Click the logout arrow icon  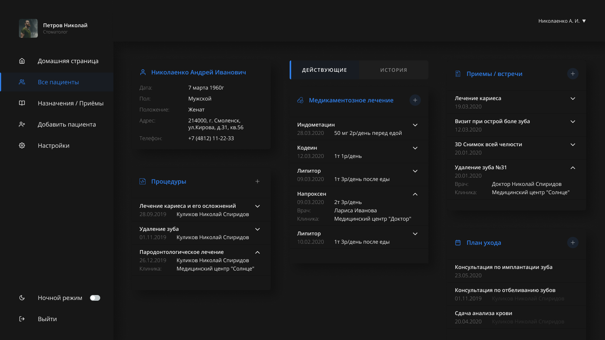point(22,319)
